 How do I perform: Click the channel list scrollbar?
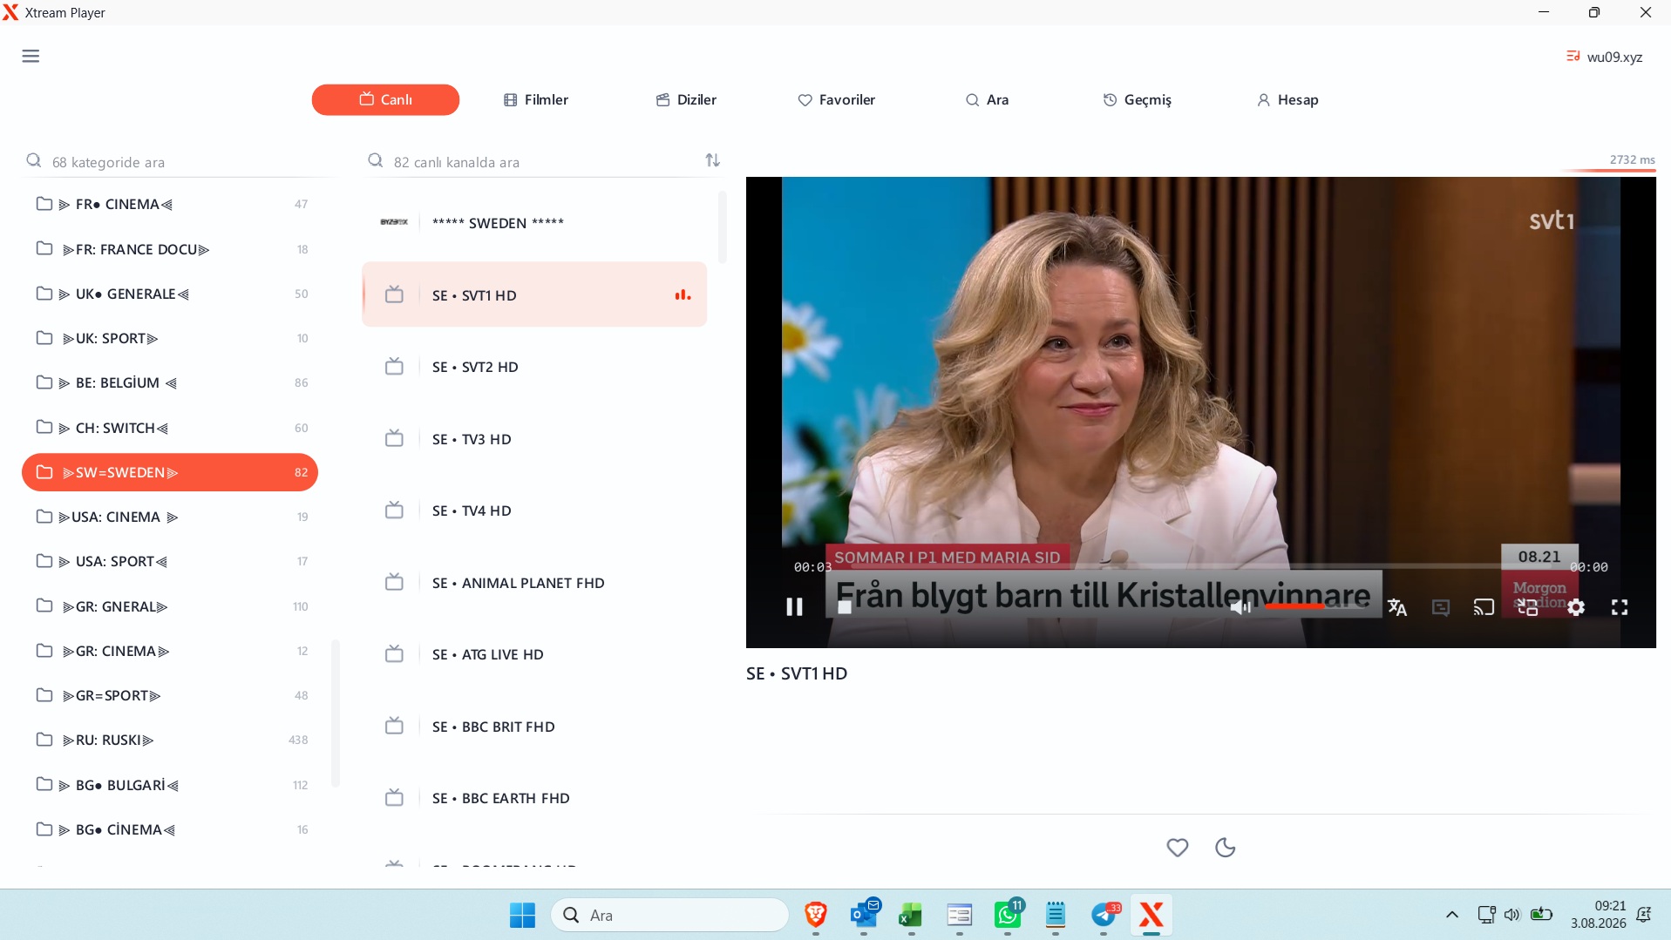(x=722, y=227)
